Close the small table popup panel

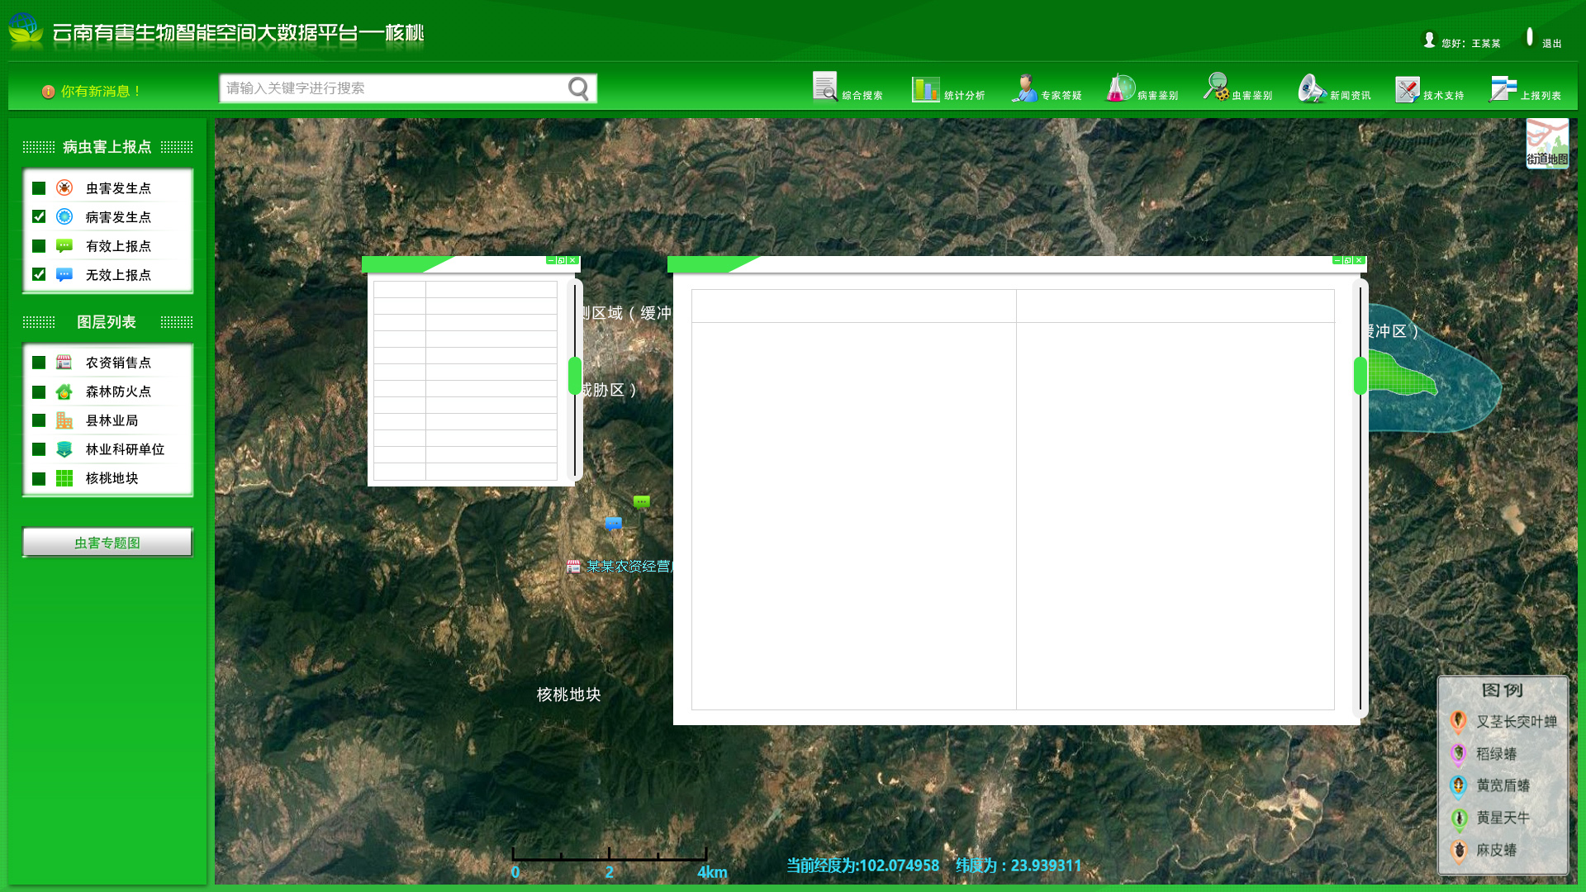tap(572, 260)
